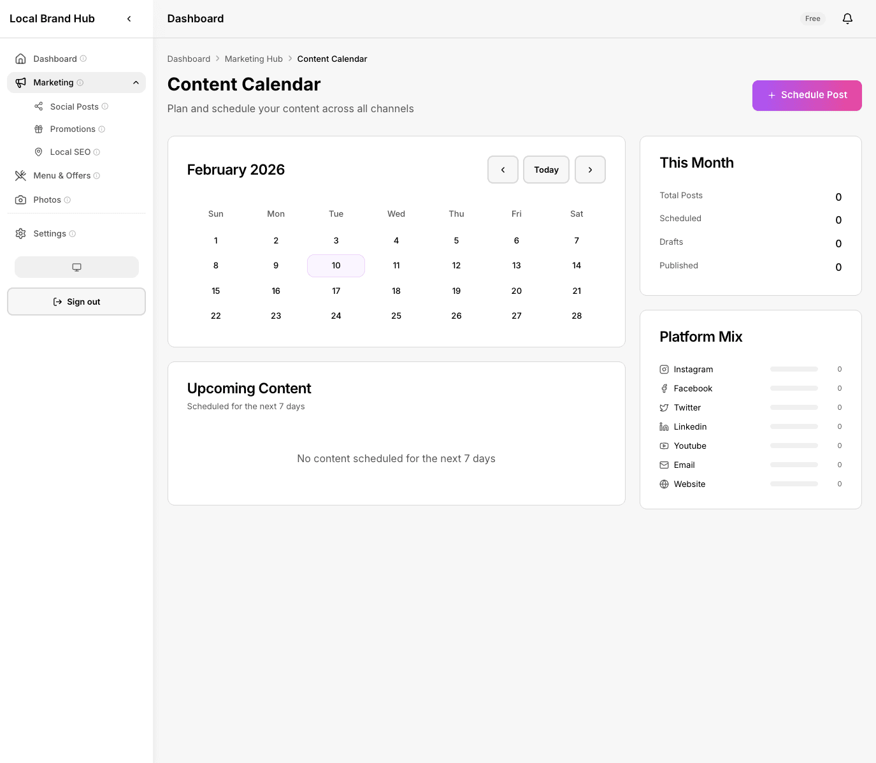876x763 pixels.
Task: Open Photos using the camera icon
Action: [x=20, y=200]
